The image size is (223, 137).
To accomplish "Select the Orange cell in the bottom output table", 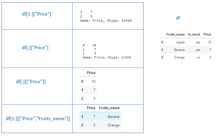I will 113,125.
